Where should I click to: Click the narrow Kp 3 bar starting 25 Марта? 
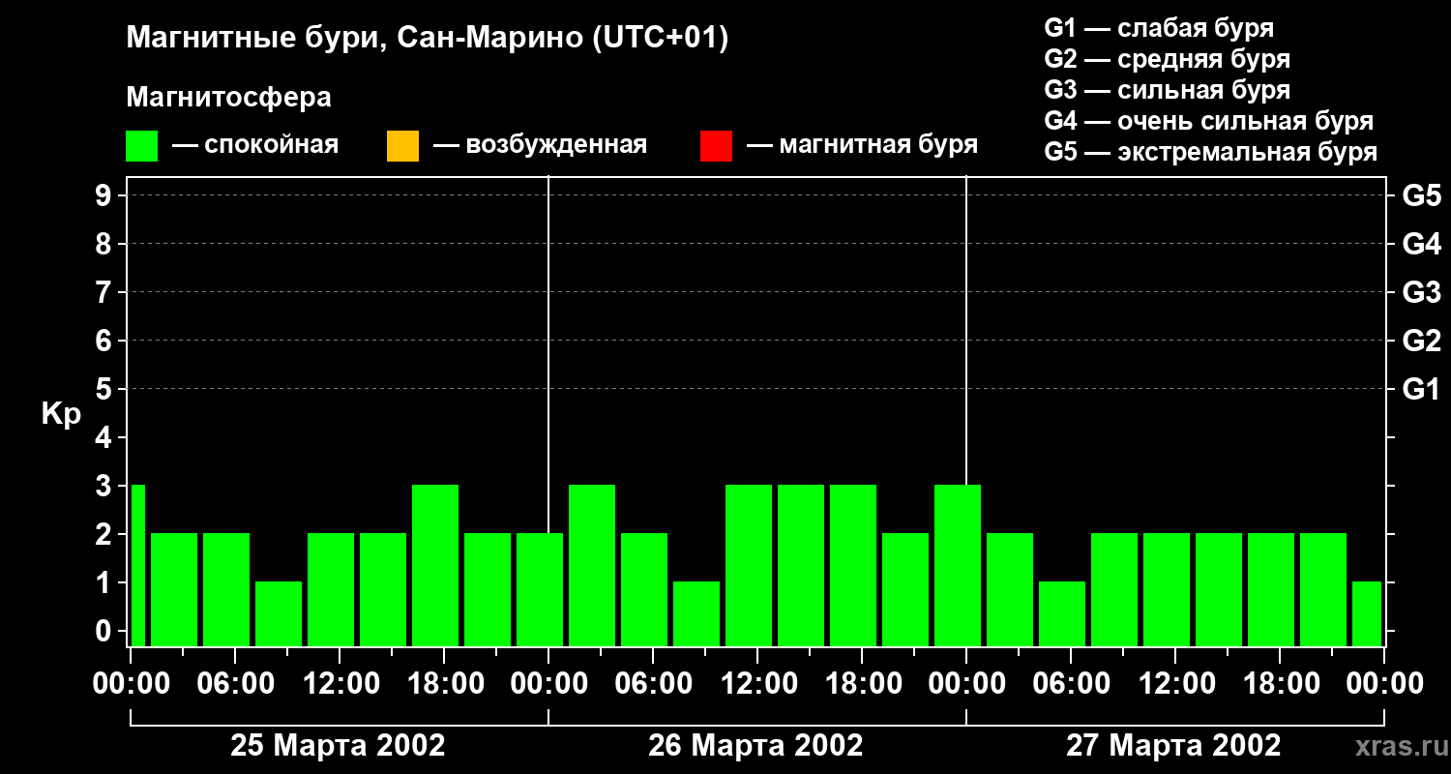pos(137,565)
